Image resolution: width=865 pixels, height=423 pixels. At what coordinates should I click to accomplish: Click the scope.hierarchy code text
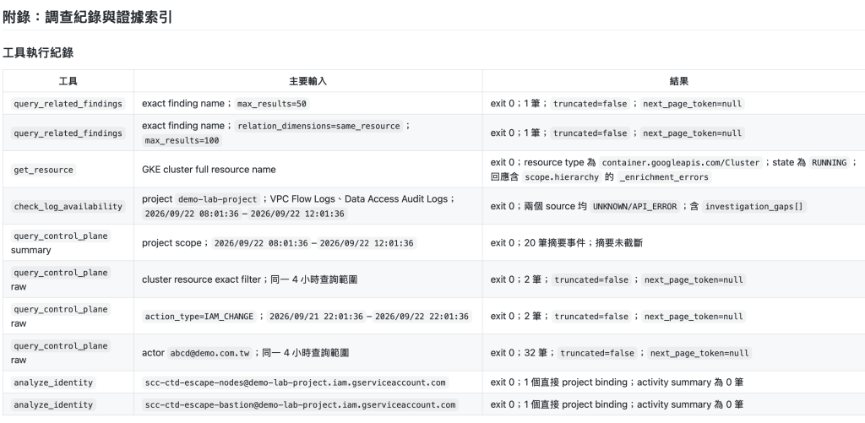click(x=562, y=177)
